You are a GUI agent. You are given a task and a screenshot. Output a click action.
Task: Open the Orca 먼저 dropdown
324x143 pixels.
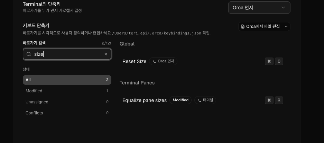click(259, 8)
